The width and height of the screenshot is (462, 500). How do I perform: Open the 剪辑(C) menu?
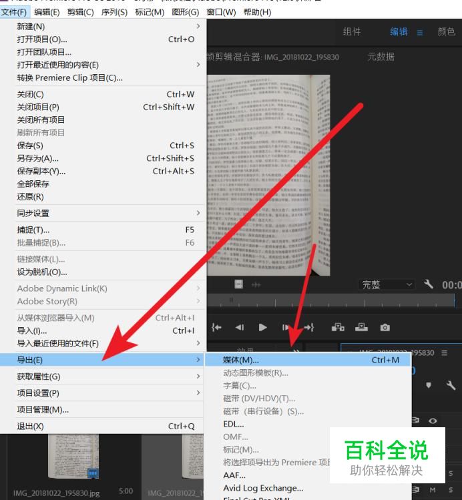(x=81, y=12)
